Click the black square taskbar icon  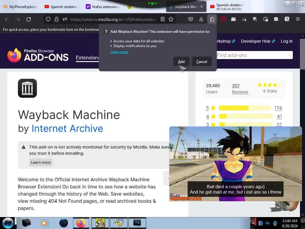pos(27,223)
